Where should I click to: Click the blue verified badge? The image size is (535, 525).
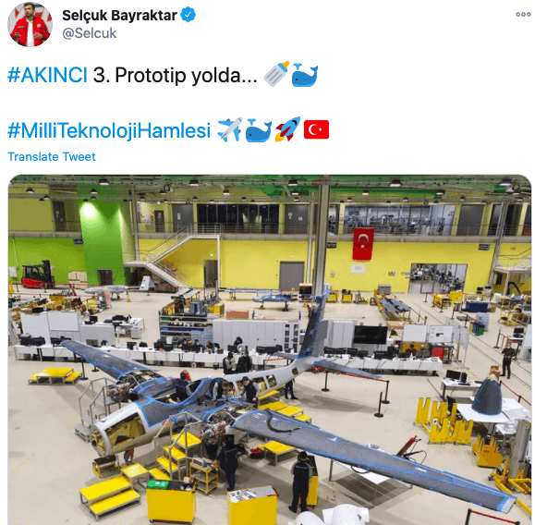point(188,15)
